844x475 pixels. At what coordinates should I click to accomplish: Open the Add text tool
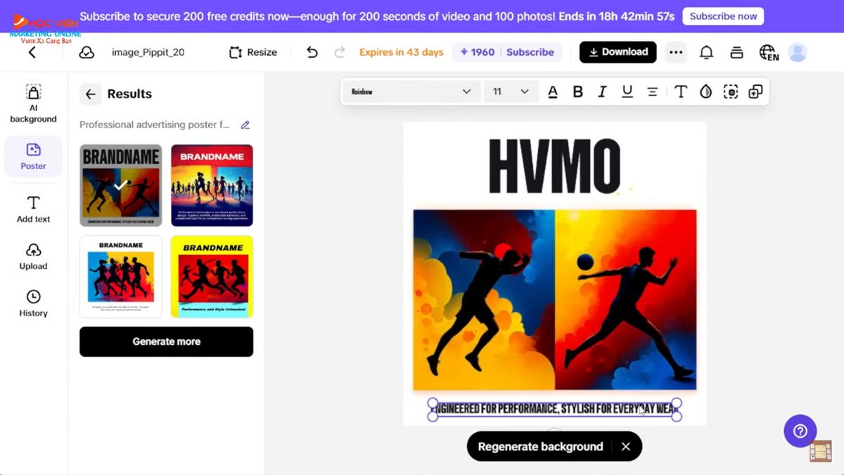pyautogui.click(x=33, y=210)
